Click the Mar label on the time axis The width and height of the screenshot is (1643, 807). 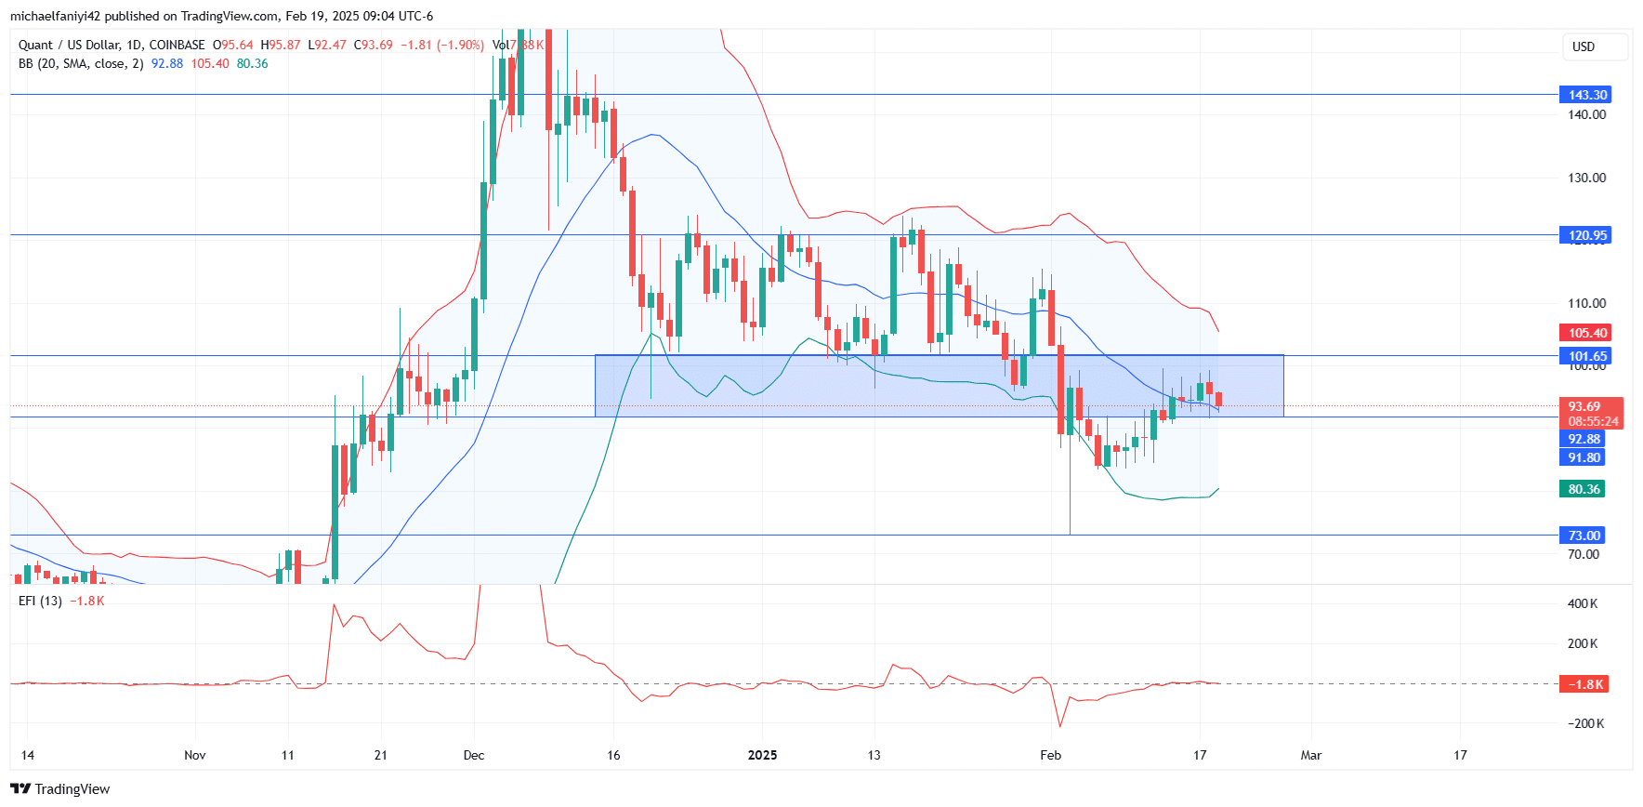click(1310, 755)
